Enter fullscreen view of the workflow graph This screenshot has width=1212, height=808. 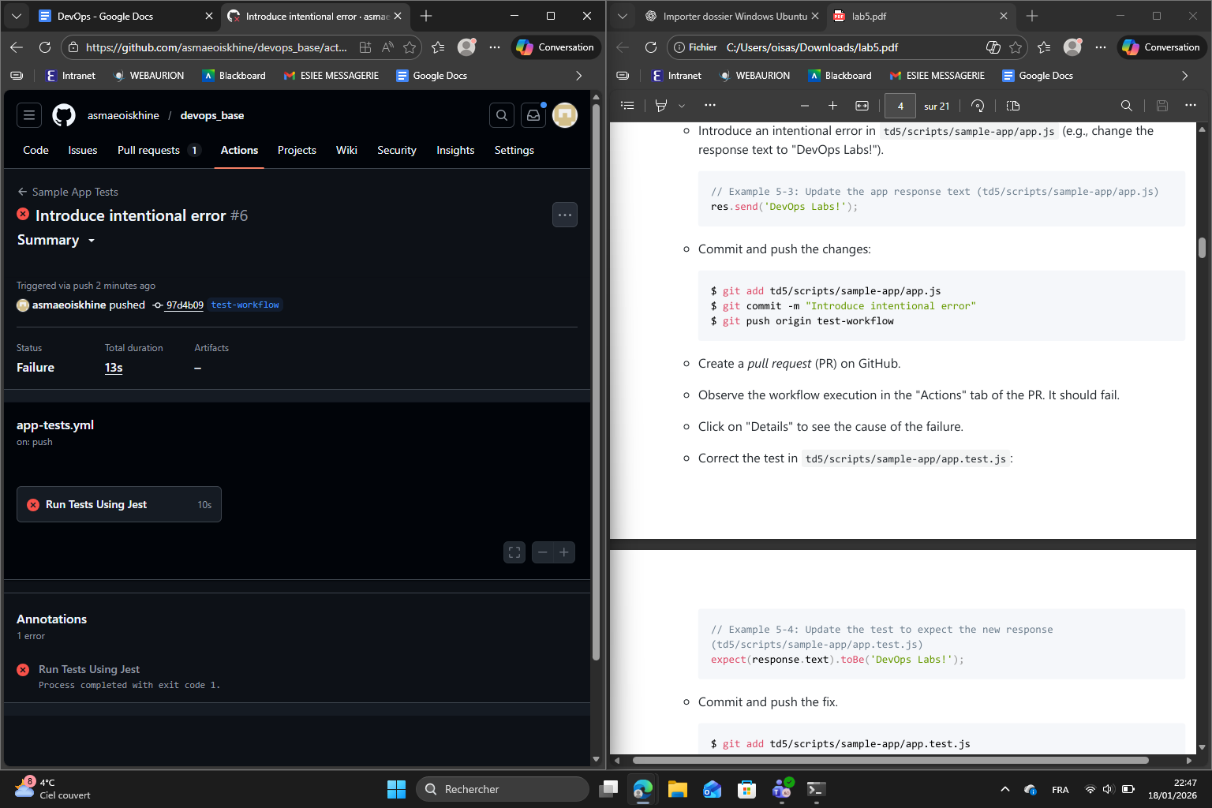[514, 552]
